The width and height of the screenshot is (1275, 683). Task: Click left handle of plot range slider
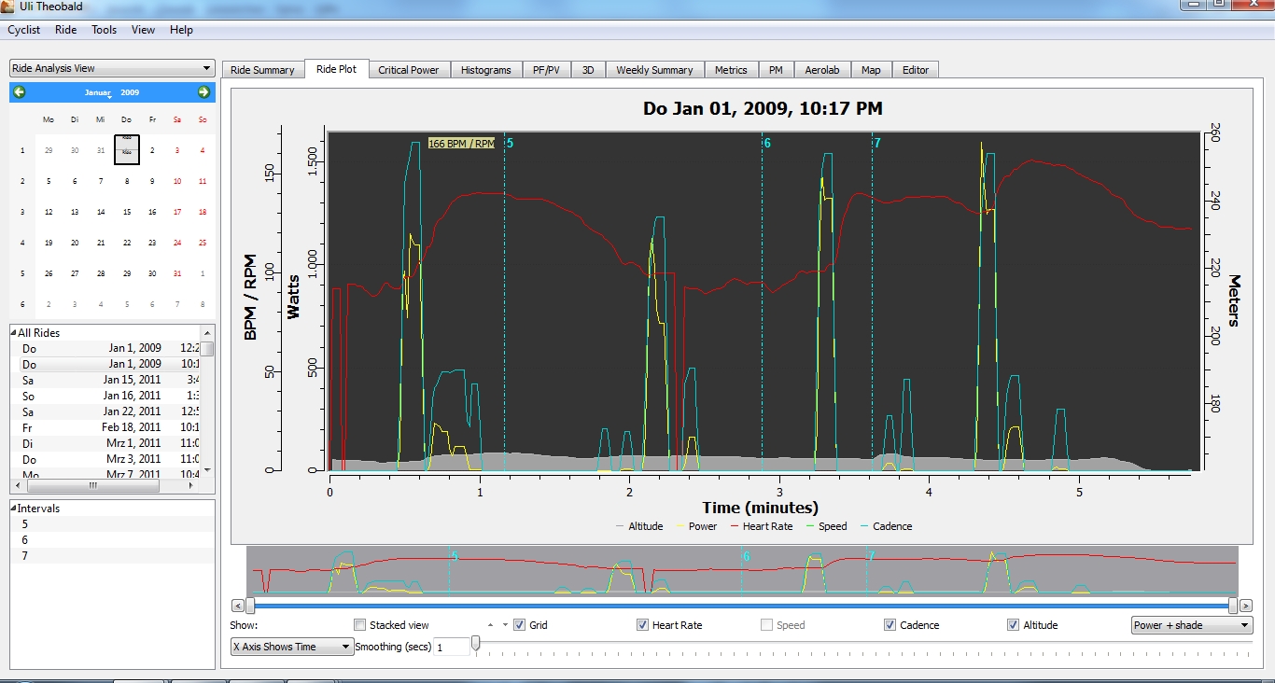(x=249, y=606)
